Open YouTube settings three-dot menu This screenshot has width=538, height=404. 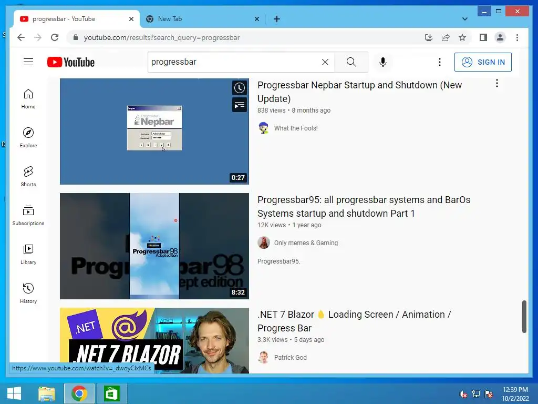click(x=440, y=62)
